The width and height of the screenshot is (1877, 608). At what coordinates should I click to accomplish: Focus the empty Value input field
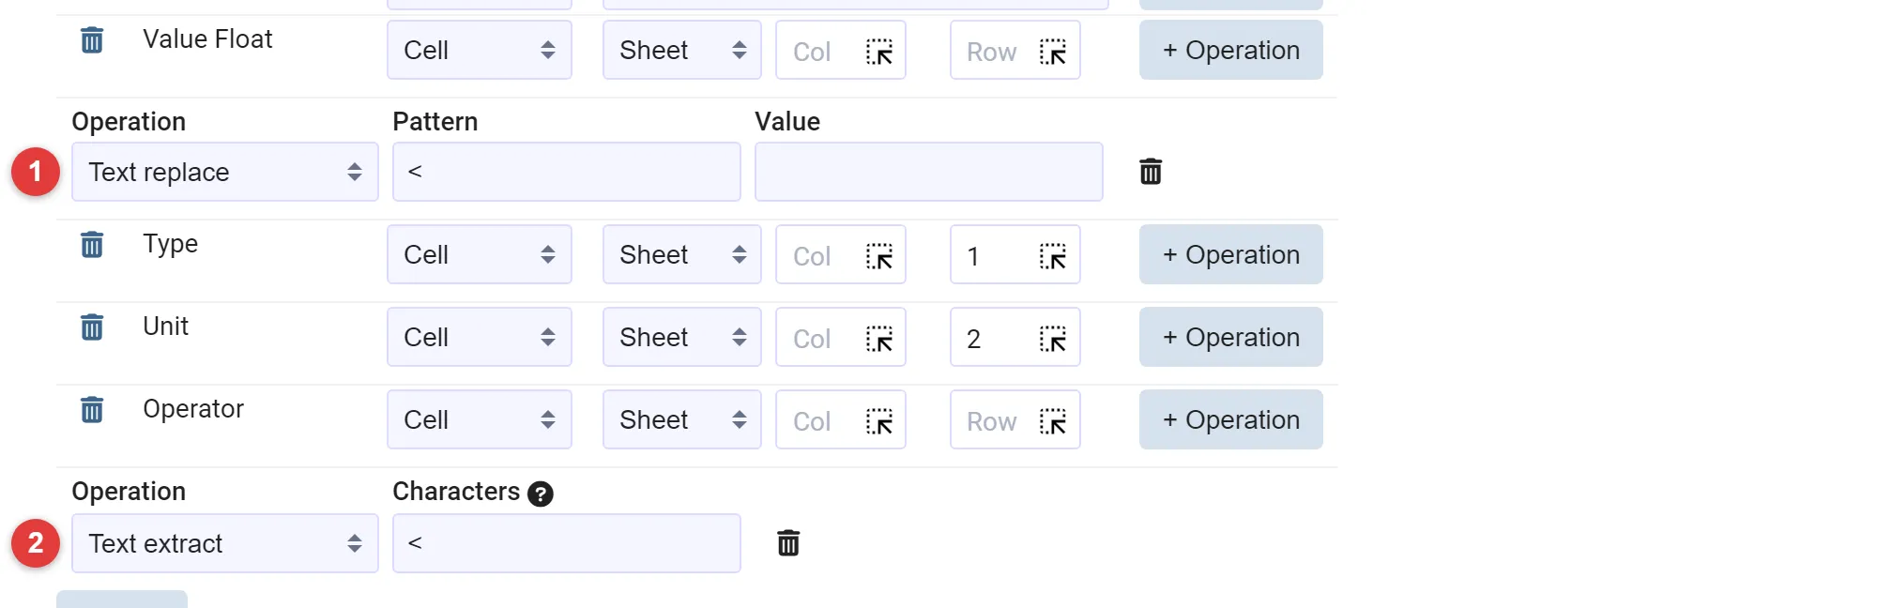[x=929, y=172]
